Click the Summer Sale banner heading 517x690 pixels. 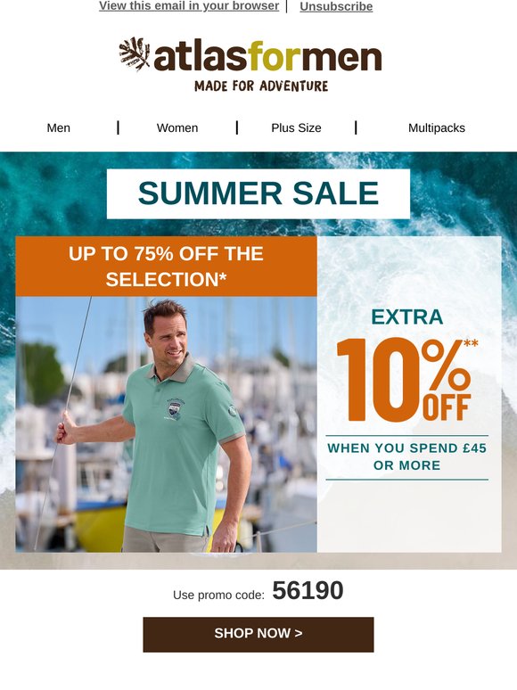click(258, 193)
